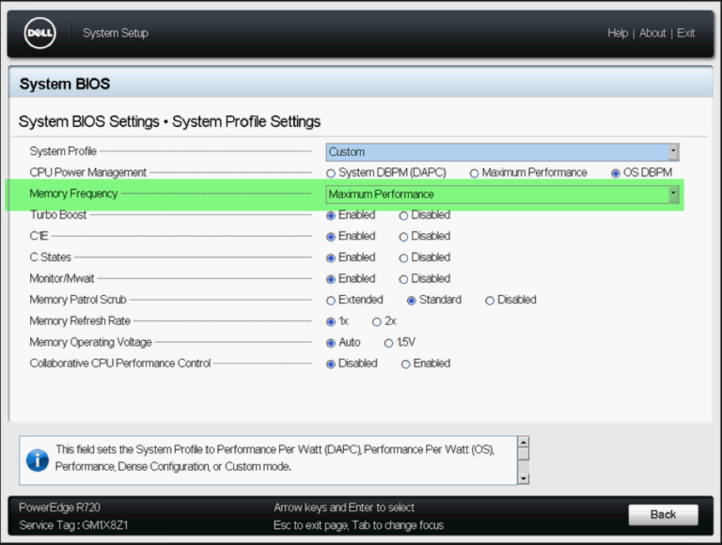Open the System Profile dropdown
722x545 pixels.
click(x=502, y=152)
